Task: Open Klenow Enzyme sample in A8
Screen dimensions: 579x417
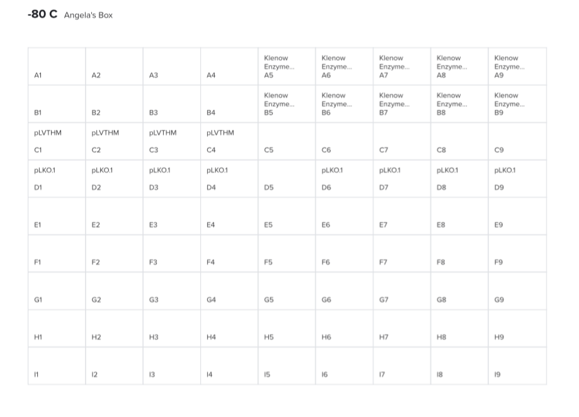Action: click(459, 66)
